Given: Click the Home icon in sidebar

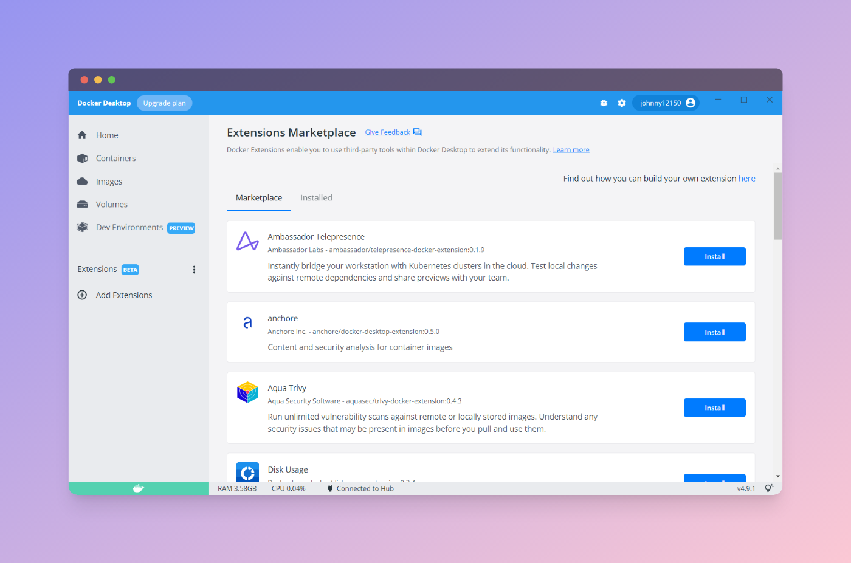Looking at the screenshot, I should point(82,135).
